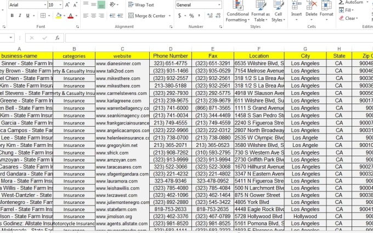
Task: Cancel formula entry X icon
Action: coord(32,38)
